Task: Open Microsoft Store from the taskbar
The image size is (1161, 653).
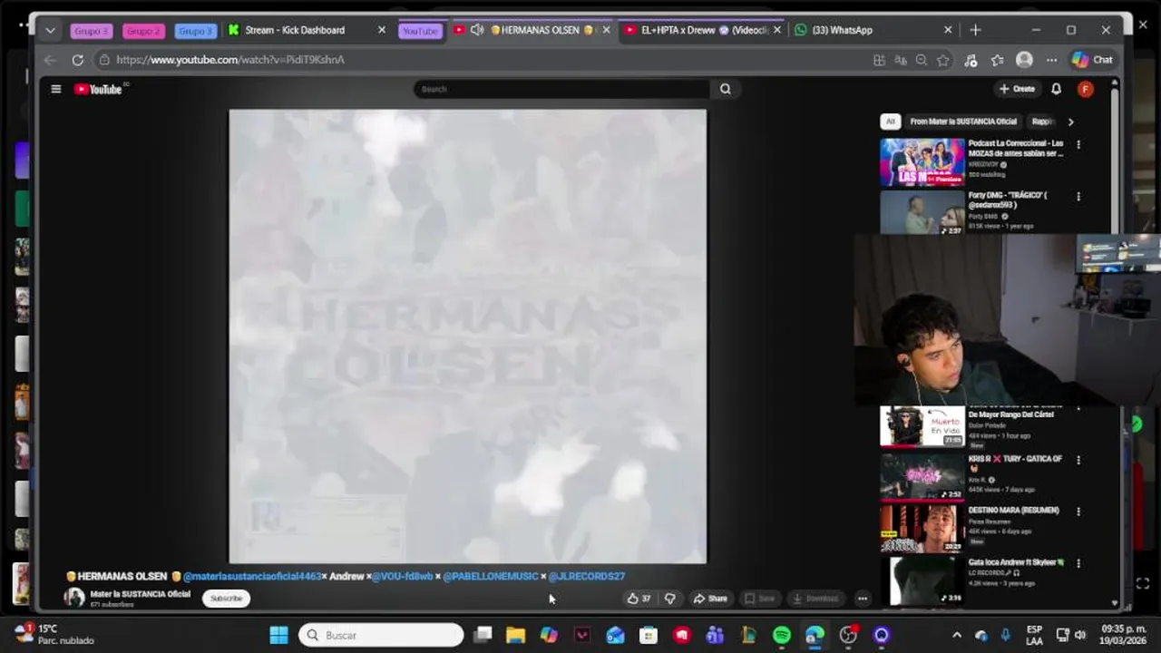Action: [648, 635]
